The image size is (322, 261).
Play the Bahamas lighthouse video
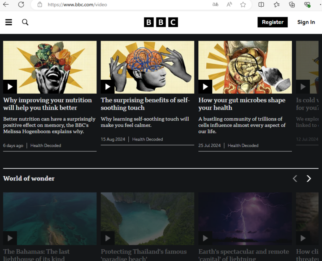[10, 238]
